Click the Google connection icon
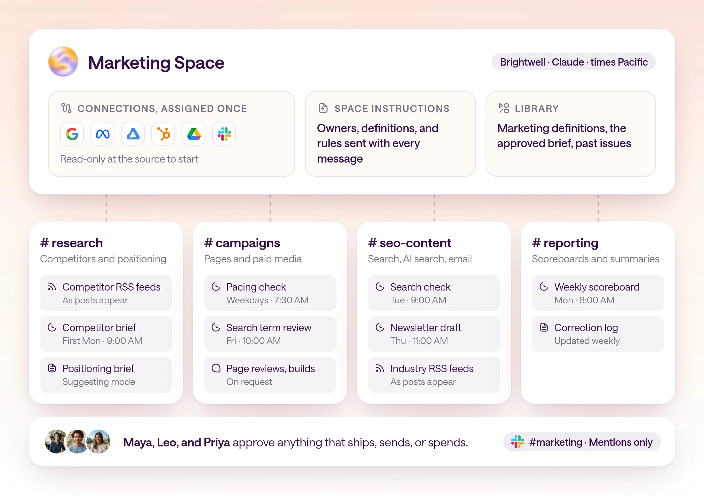This screenshot has width=704, height=496. point(72,134)
